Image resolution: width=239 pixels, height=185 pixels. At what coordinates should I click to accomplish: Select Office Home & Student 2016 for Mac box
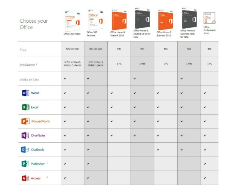(x=143, y=18)
